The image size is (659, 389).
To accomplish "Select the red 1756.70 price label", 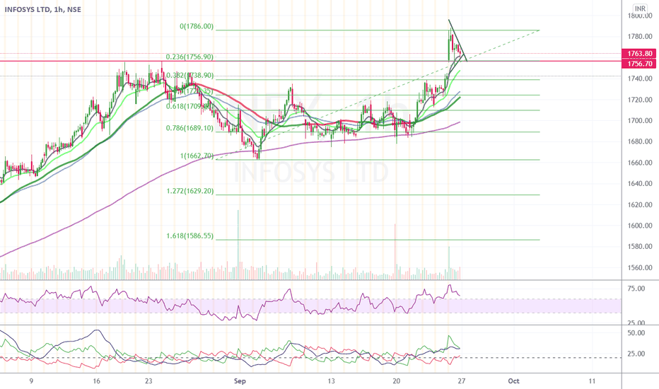I will (639, 64).
